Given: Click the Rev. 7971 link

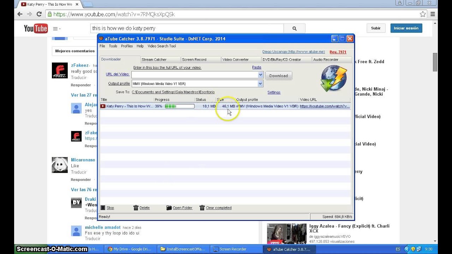Looking at the screenshot, I should pos(338,52).
